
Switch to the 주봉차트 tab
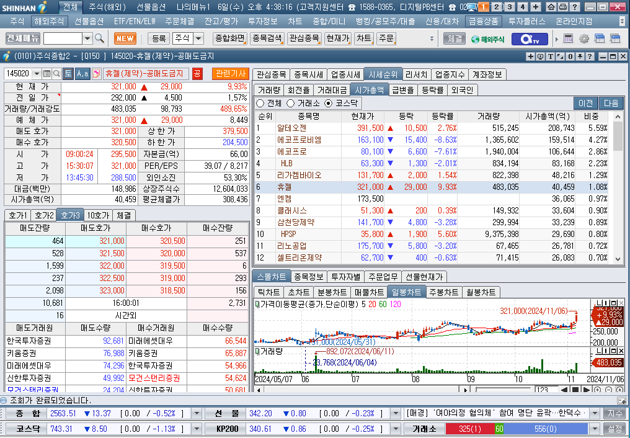443,292
